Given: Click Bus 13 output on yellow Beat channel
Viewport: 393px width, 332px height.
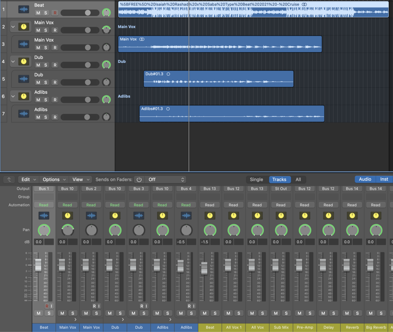Looking at the screenshot, I should coord(210,189).
